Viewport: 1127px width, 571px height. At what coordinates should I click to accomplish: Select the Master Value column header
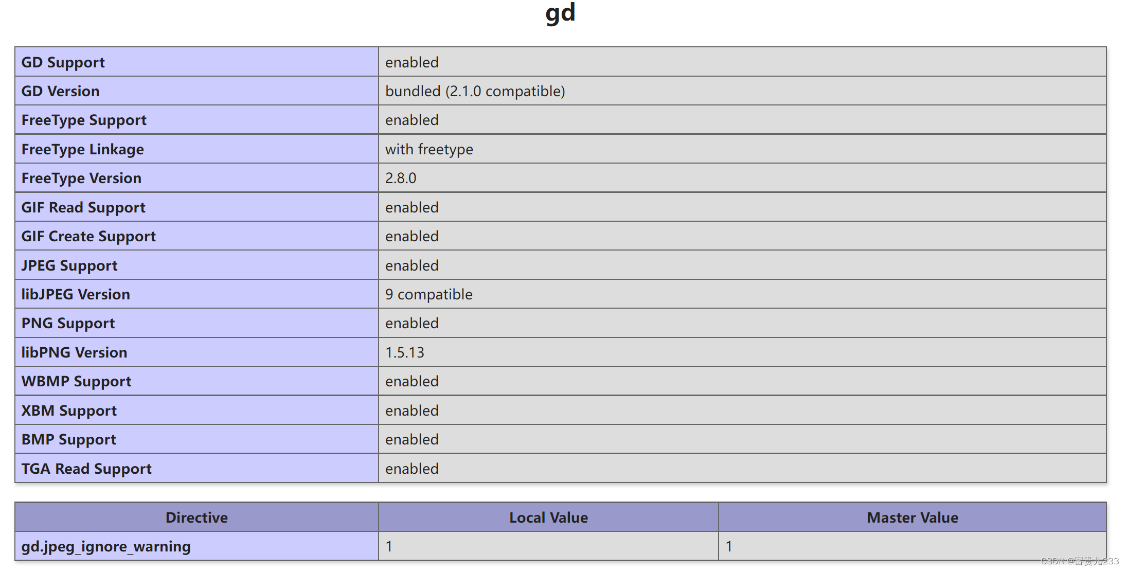pos(911,517)
